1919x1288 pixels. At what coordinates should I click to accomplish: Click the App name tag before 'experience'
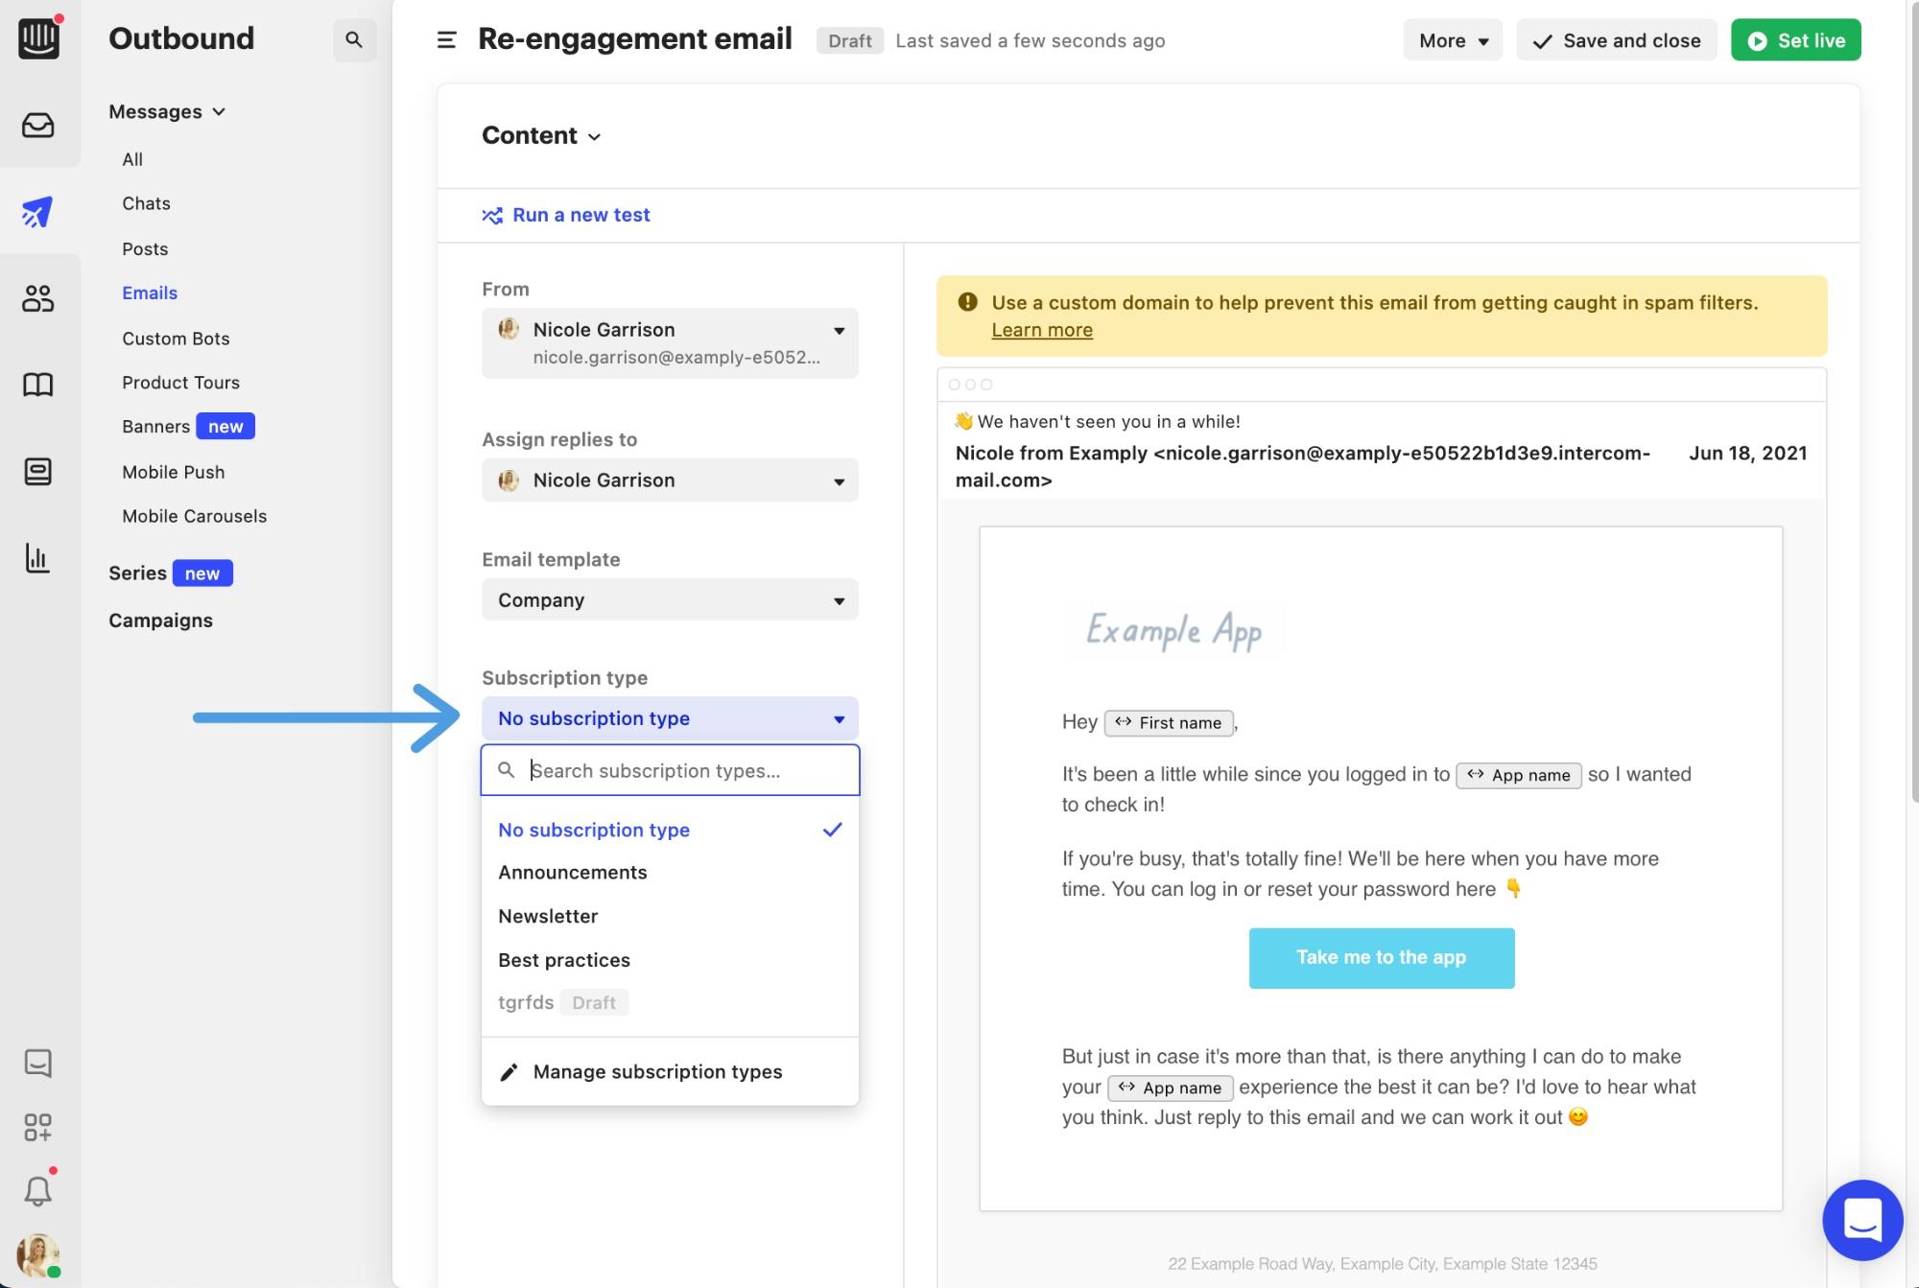click(x=1170, y=1088)
